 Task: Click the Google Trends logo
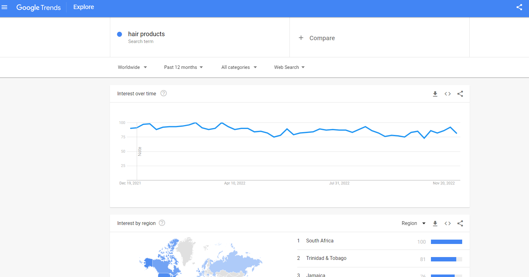coord(38,7)
